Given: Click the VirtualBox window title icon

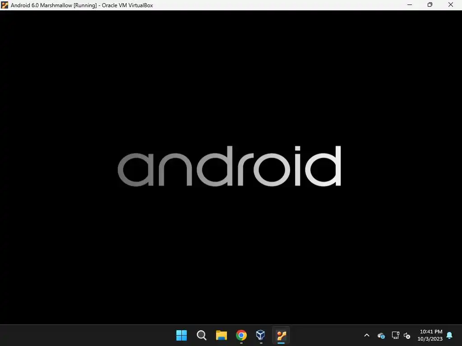Looking at the screenshot, I should (x=5, y=5).
